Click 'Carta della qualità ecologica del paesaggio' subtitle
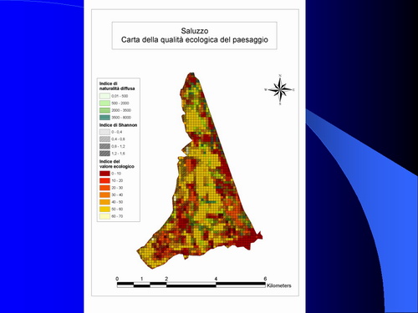The image size is (418, 313). coord(195,40)
